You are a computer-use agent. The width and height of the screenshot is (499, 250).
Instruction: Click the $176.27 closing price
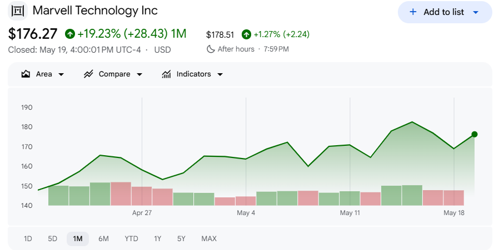pyautogui.click(x=33, y=34)
